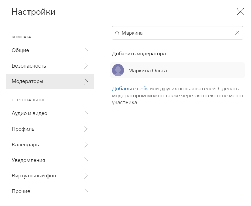Click the chevron next to Модераторы
Screen dimensions: 251x206
(x=86, y=81)
